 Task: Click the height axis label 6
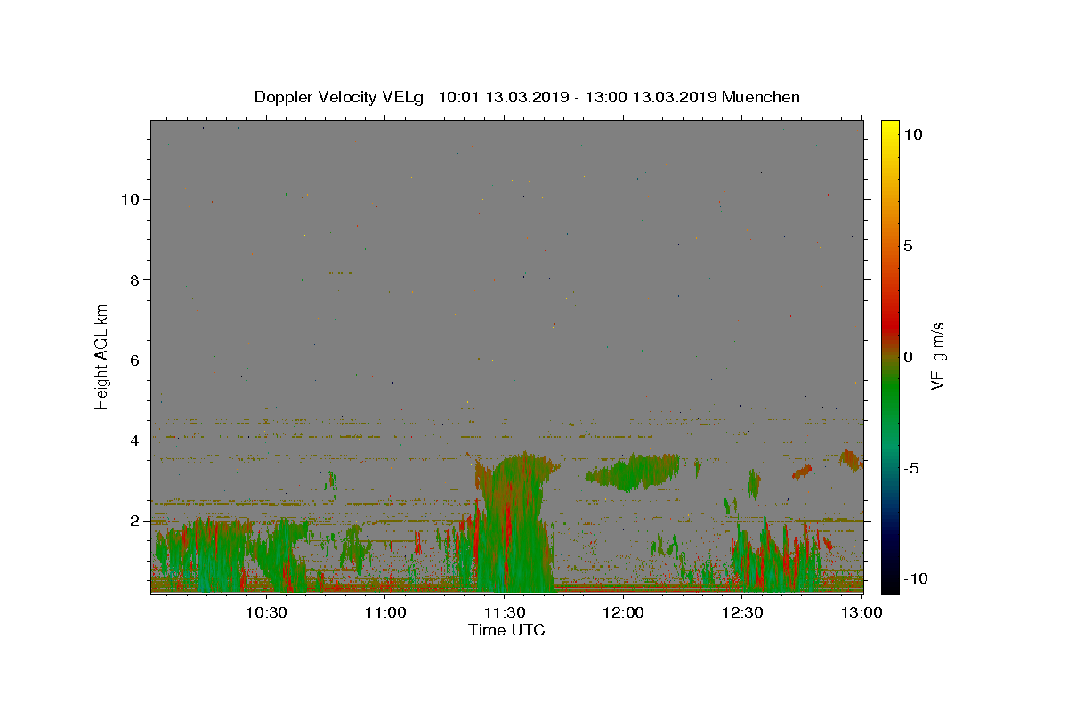pyautogui.click(x=136, y=360)
